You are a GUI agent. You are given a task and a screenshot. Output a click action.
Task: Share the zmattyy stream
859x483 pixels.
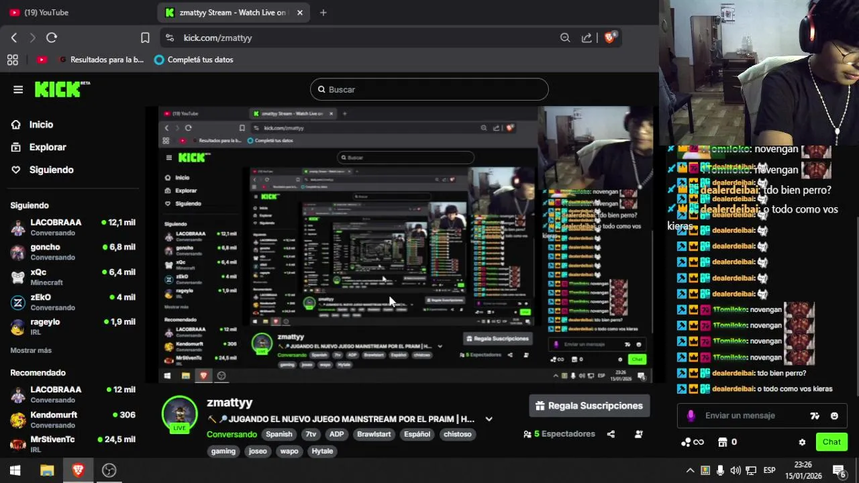click(611, 434)
